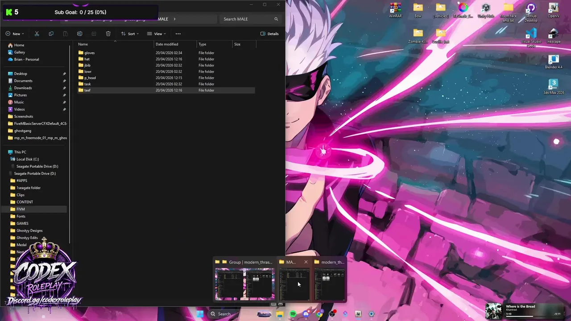This screenshot has height=321, width=571.
Task: Click the Cut icon in Explorer toolbar
Action: 37,33
